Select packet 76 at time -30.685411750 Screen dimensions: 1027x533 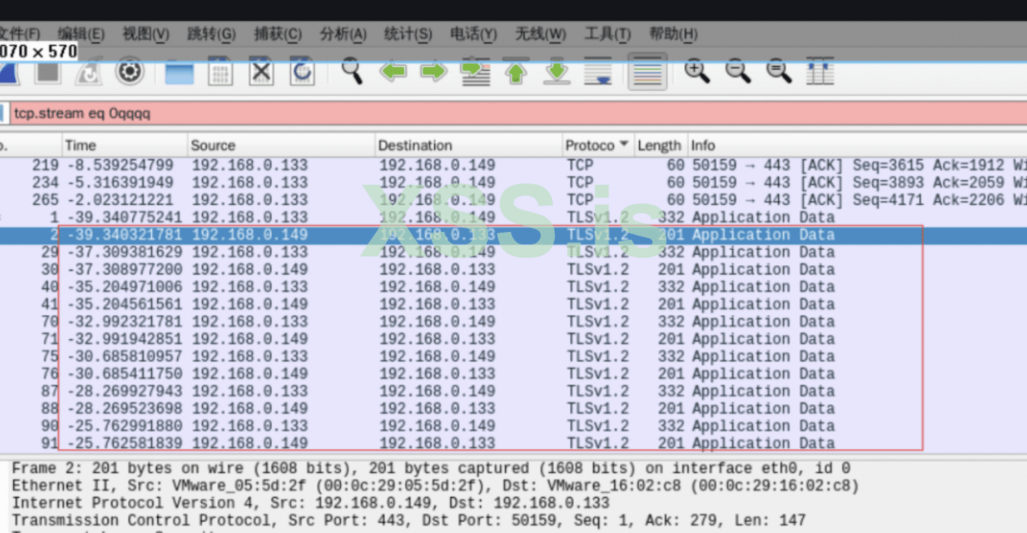tap(513, 373)
